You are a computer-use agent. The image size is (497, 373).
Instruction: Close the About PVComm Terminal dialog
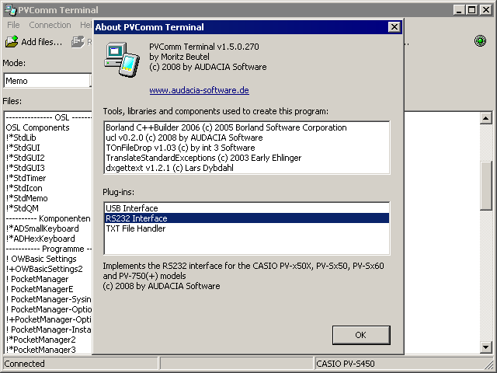coord(394,27)
